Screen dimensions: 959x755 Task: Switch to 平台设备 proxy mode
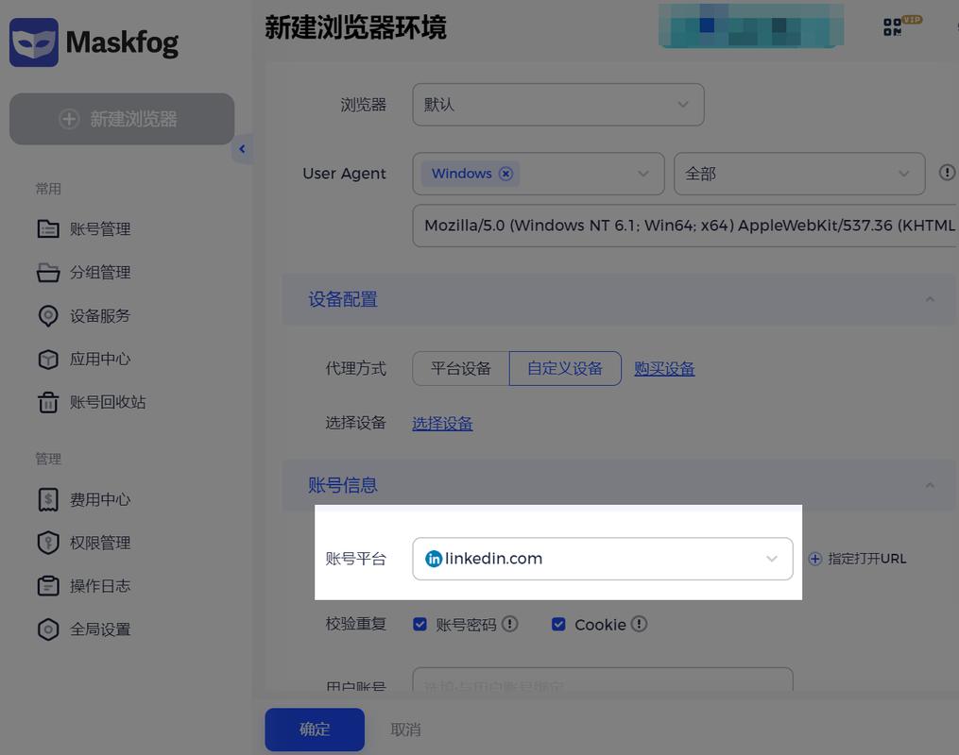[x=460, y=368]
